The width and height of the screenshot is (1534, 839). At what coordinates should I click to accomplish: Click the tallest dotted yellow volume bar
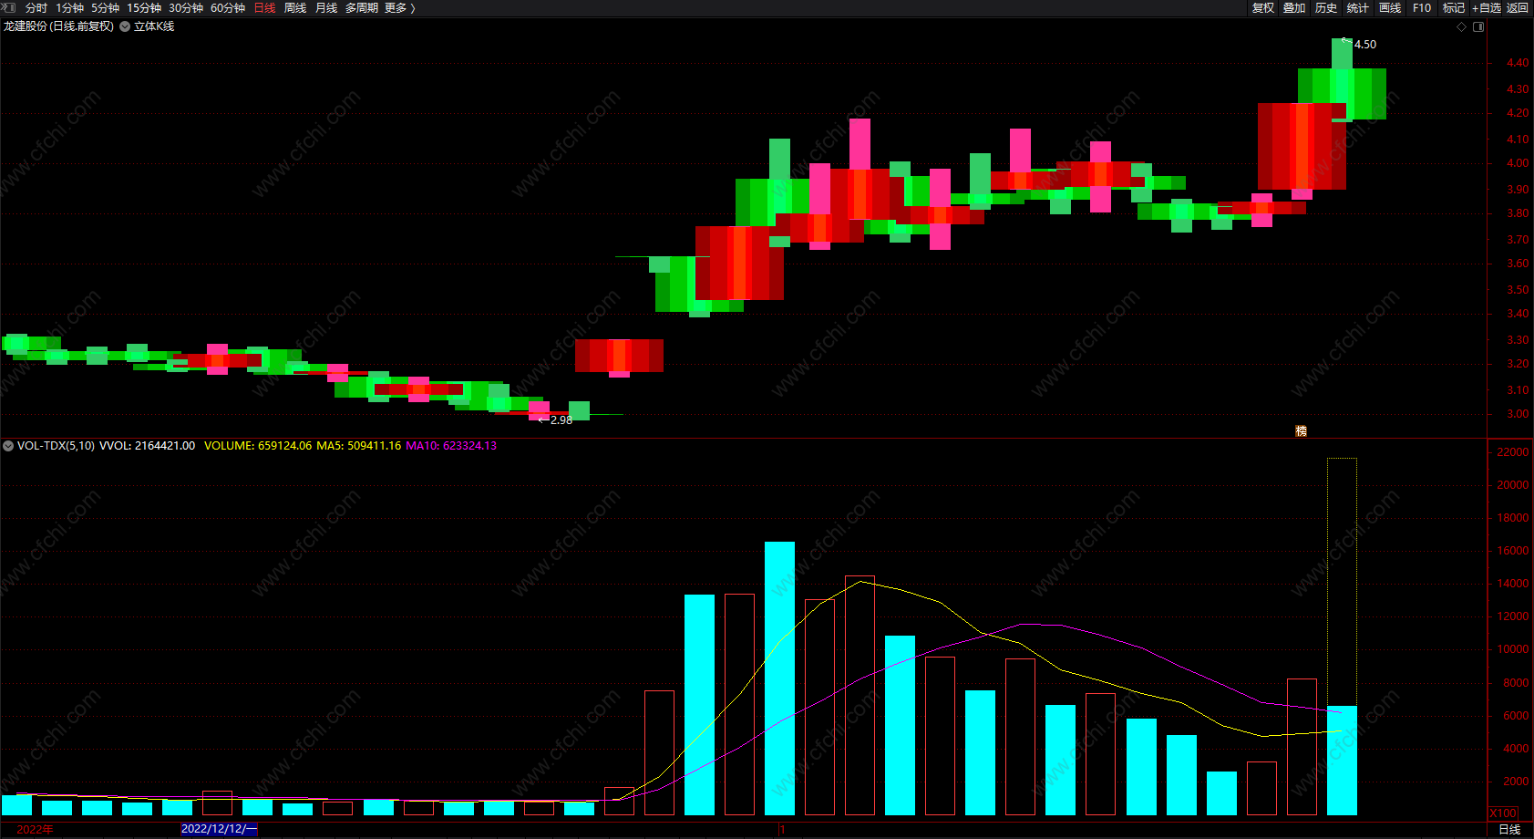[1342, 582]
